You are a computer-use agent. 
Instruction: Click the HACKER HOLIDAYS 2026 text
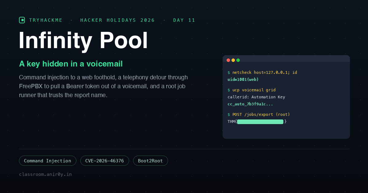[118, 20]
